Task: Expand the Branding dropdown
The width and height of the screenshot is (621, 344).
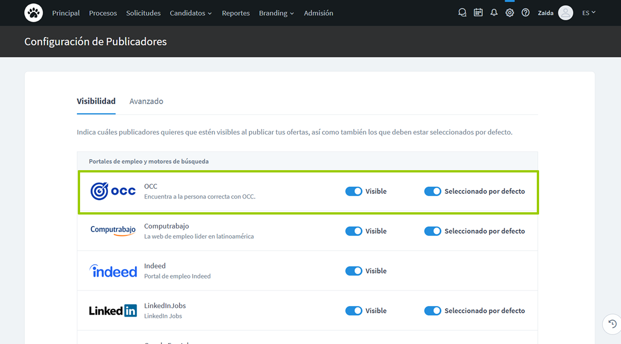Action: [x=276, y=13]
